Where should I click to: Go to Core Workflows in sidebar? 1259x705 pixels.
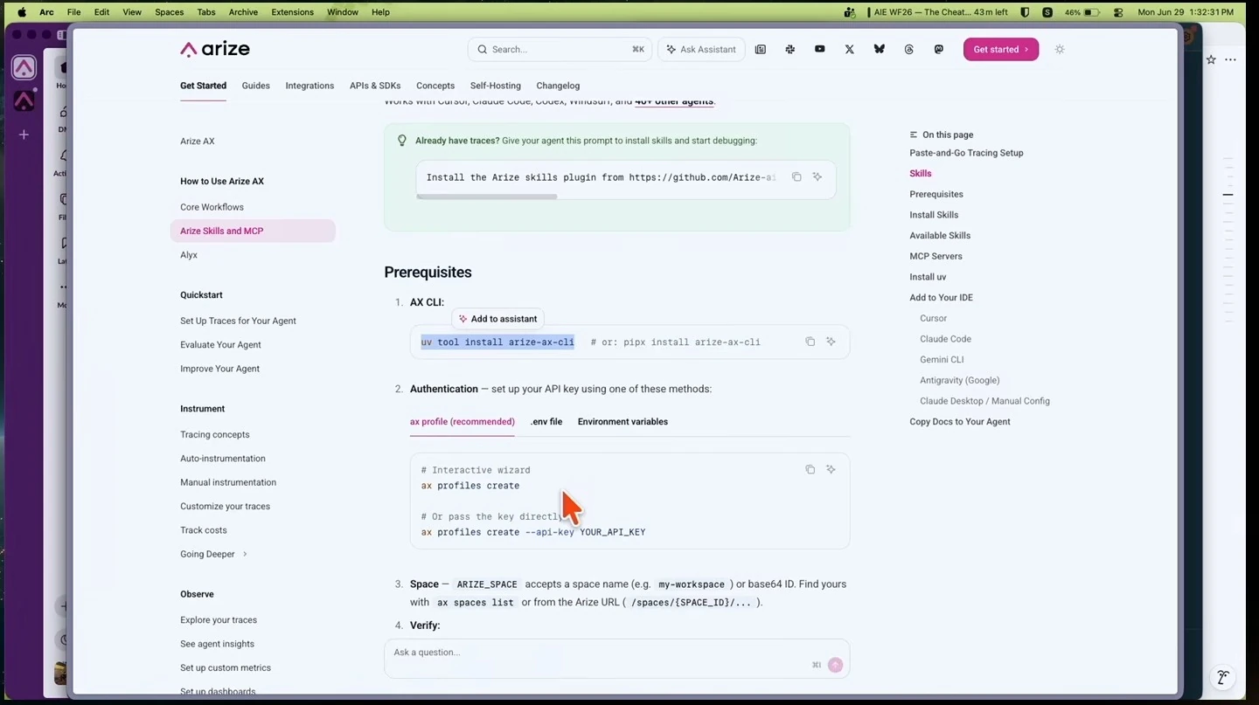212,207
